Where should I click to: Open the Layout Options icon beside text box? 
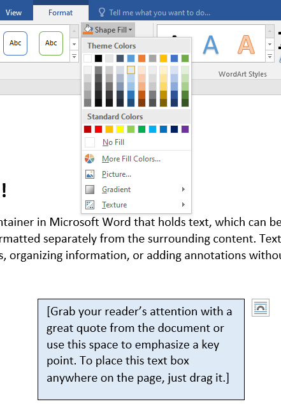261,308
